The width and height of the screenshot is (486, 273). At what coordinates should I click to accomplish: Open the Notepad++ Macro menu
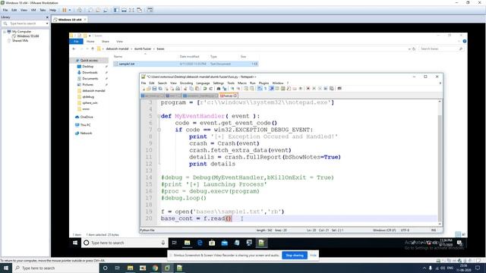tap(242, 83)
